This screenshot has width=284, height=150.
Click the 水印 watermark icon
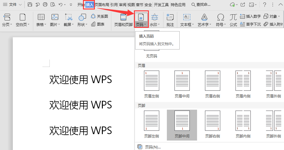[x=154, y=17]
